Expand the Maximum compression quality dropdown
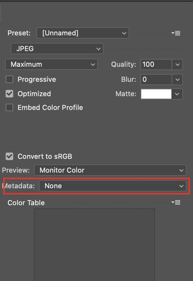Screen dimensions: 193x281 click(51, 64)
